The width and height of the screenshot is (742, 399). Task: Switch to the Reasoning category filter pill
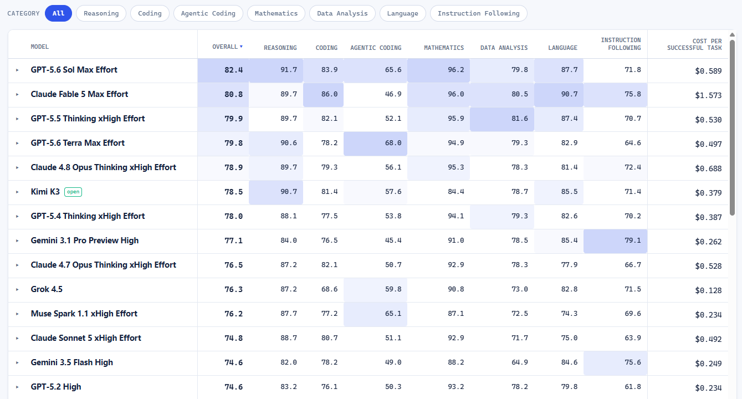point(101,13)
